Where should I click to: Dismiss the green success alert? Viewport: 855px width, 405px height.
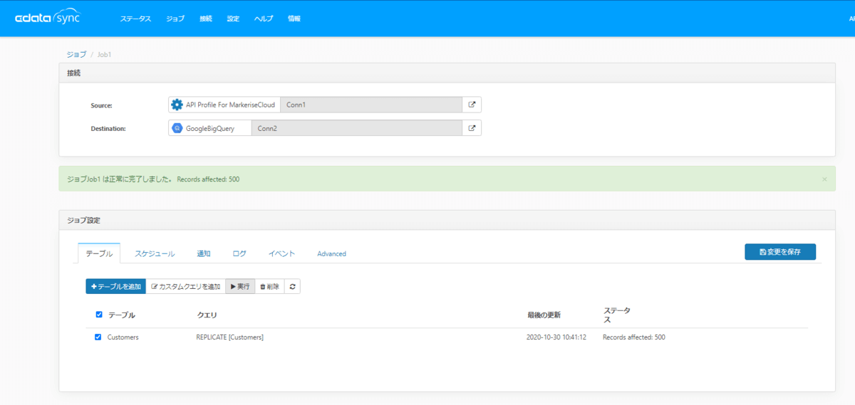[x=824, y=179]
